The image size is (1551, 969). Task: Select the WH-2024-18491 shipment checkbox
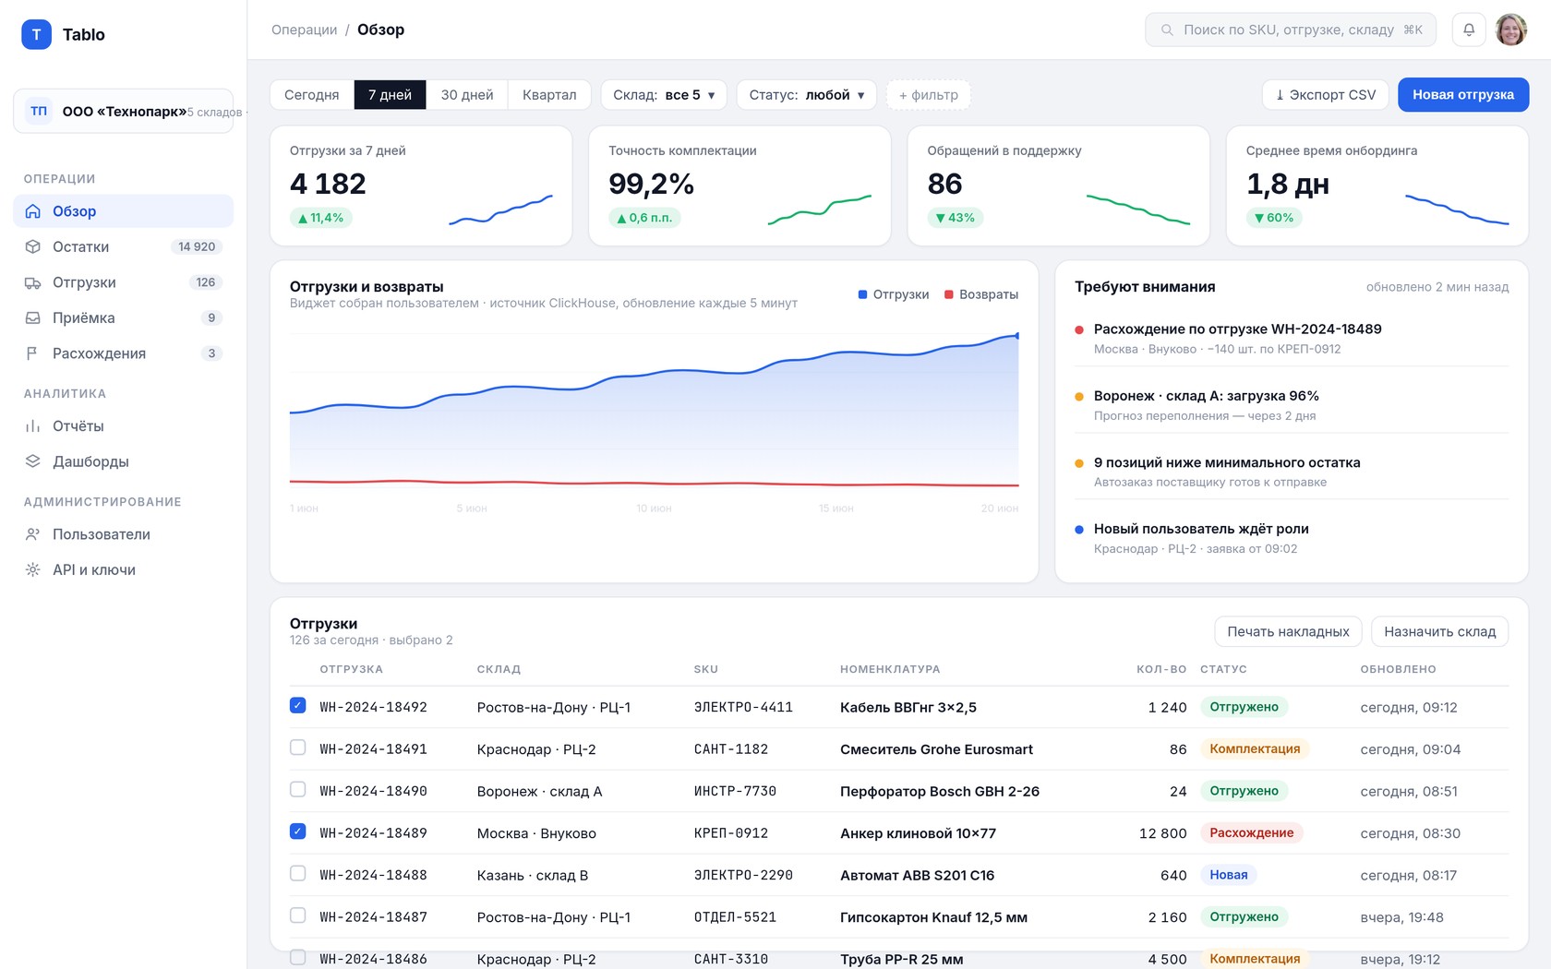click(x=297, y=748)
